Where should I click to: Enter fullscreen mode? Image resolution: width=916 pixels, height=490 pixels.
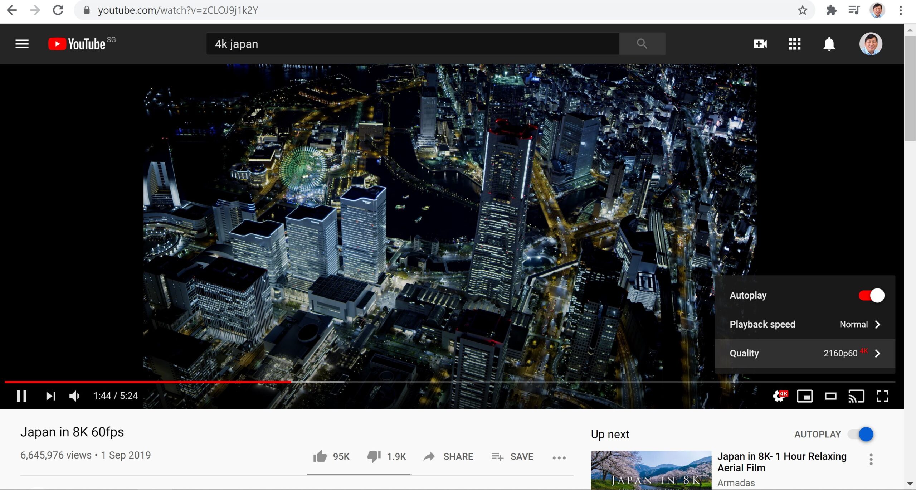(882, 396)
